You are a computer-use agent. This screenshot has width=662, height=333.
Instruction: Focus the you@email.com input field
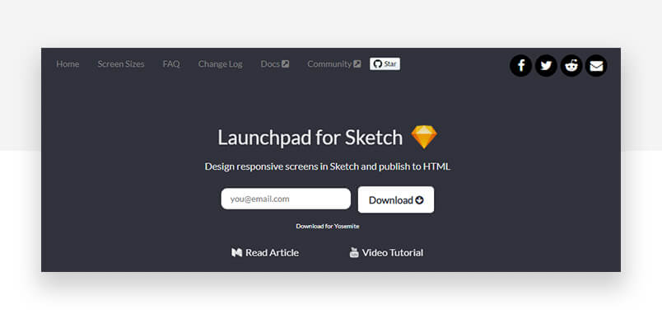286,199
